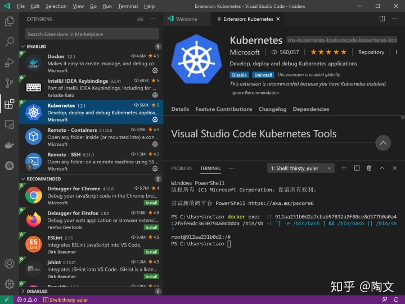This screenshot has height=304, width=405.
Task: Open the remote window indicator in status bar
Action: coord(7,299)
